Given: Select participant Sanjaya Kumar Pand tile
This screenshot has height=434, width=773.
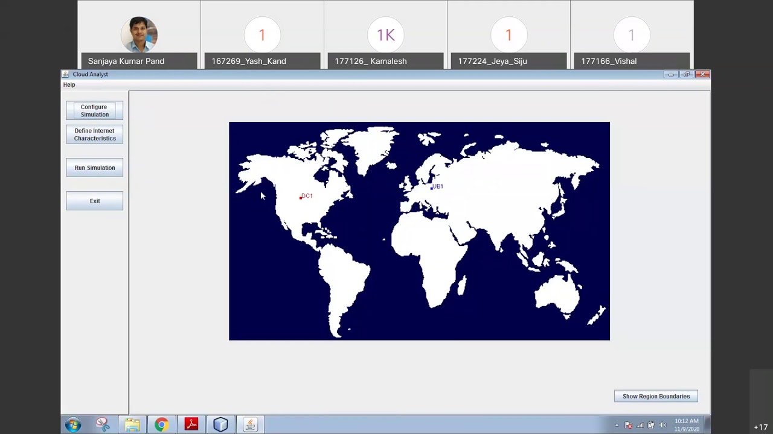Looking at the screenshot, I should (x=139, y=34).
